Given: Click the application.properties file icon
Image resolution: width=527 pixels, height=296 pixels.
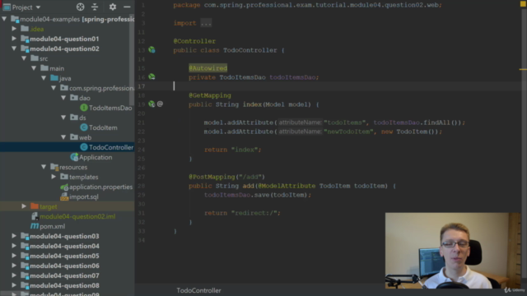Looking at the screenshot, I should (x=64, y=187).
